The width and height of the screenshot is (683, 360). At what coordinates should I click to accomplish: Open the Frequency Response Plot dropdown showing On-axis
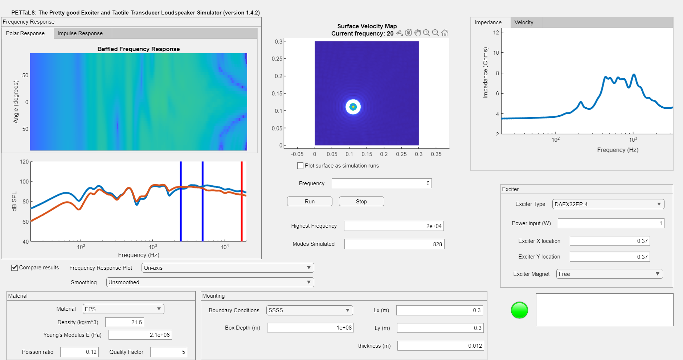(x=228, y=268)
